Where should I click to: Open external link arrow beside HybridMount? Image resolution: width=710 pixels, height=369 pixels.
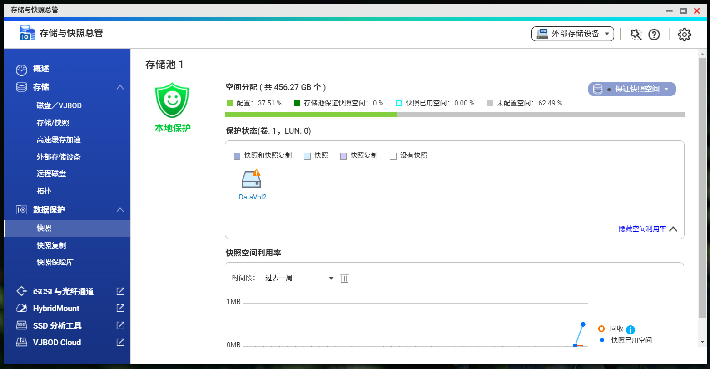coord(120,308)
